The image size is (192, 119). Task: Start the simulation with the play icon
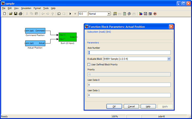[x=70, y=14]
